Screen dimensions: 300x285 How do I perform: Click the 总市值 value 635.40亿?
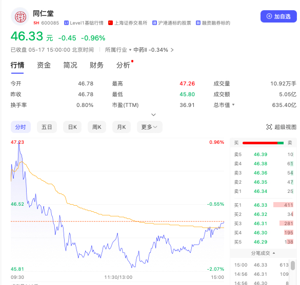pyautogui.click(x=284, y=105)
